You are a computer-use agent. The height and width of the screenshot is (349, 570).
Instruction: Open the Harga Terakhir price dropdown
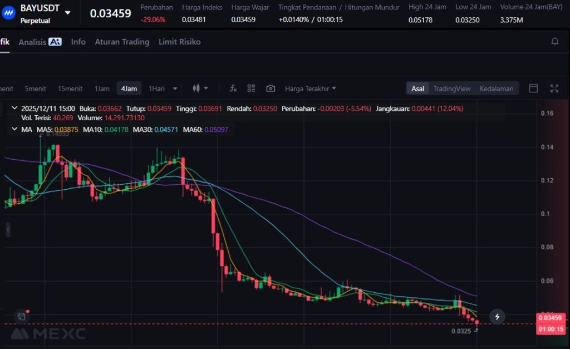click(310, 89)
